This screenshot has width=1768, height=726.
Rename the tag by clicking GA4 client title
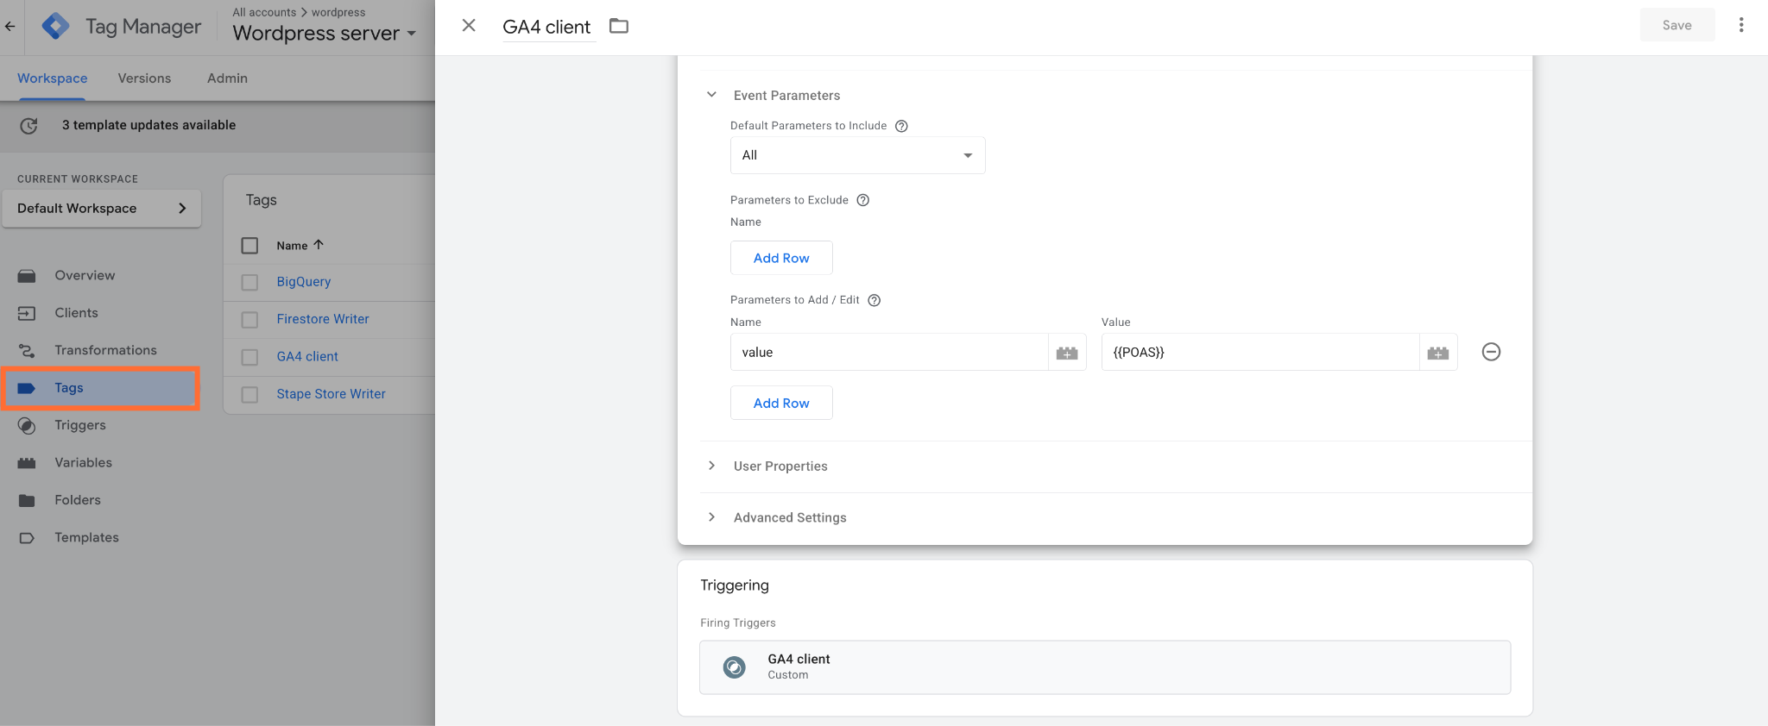[x=546, y=27]
